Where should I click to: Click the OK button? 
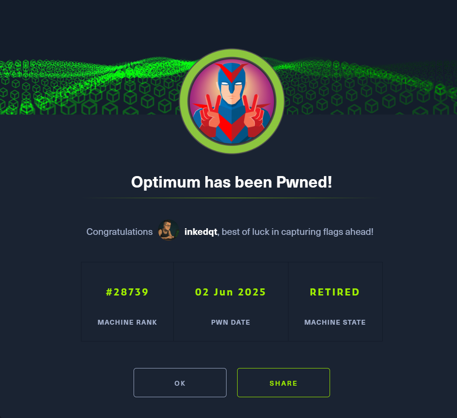pos(180,383)
